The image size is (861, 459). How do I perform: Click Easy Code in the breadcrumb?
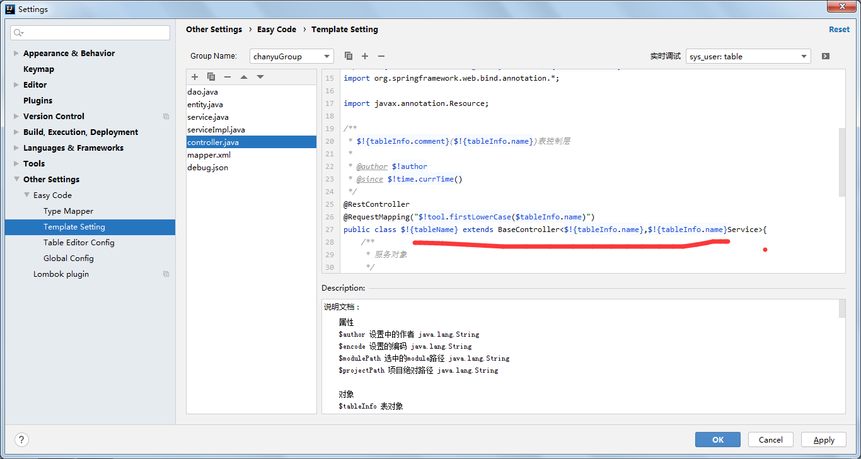point(277,29)
